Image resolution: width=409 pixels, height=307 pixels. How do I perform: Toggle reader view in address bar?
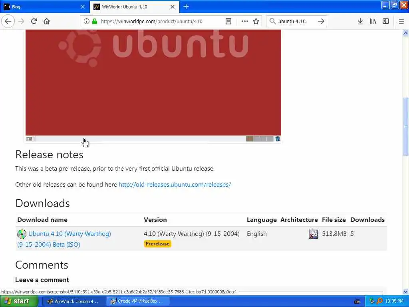pos(228,21)
